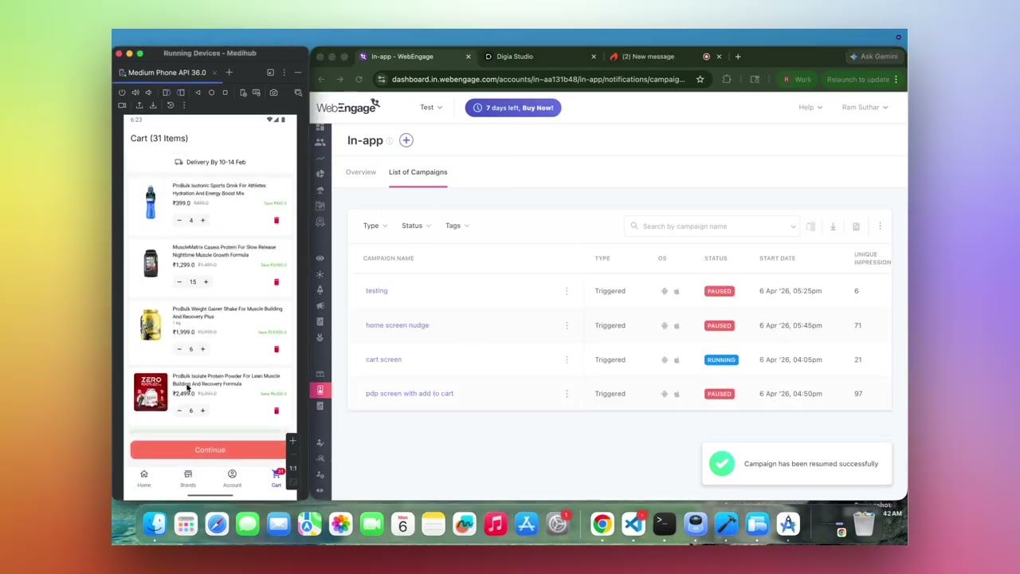This screenshot has height=574, width=1020.
Task: Delete the ProBulk Isotonic Sports Drink item
Action: point(277,220)
